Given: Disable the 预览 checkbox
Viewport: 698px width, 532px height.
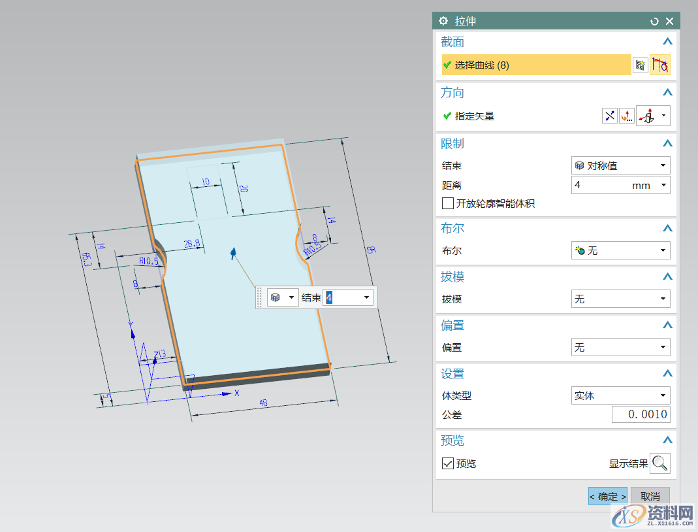Looking at the screenshot, I should [448, 463].
